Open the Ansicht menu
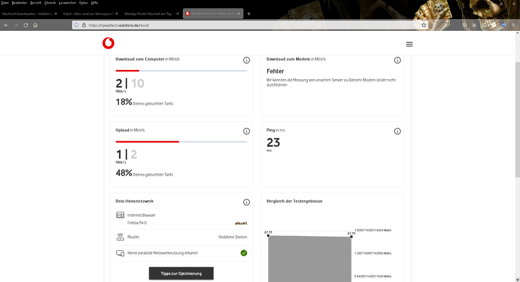Viewport: 520px width, 282px height. 35,3
